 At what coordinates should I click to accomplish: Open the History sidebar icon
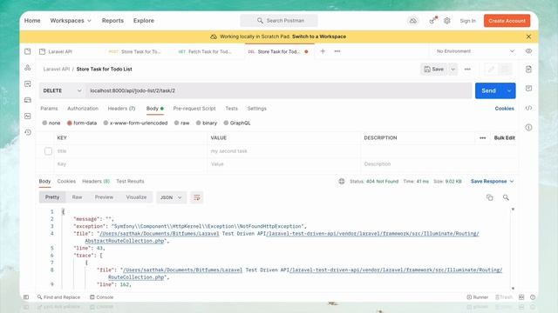[28, 132]
